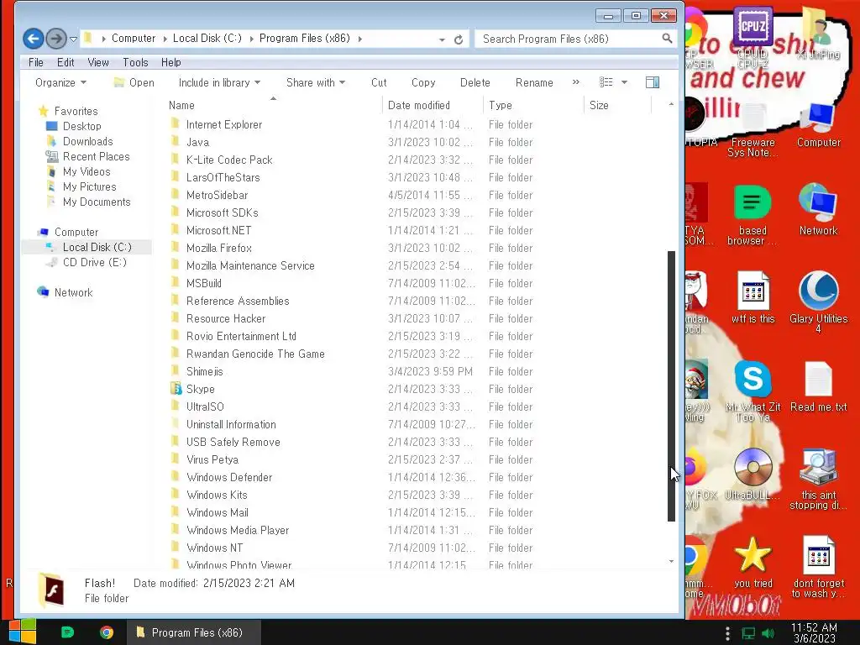Click the Open toolbar button
The image size is (860, 645).
pyautogui.click(x=134, y=83)
